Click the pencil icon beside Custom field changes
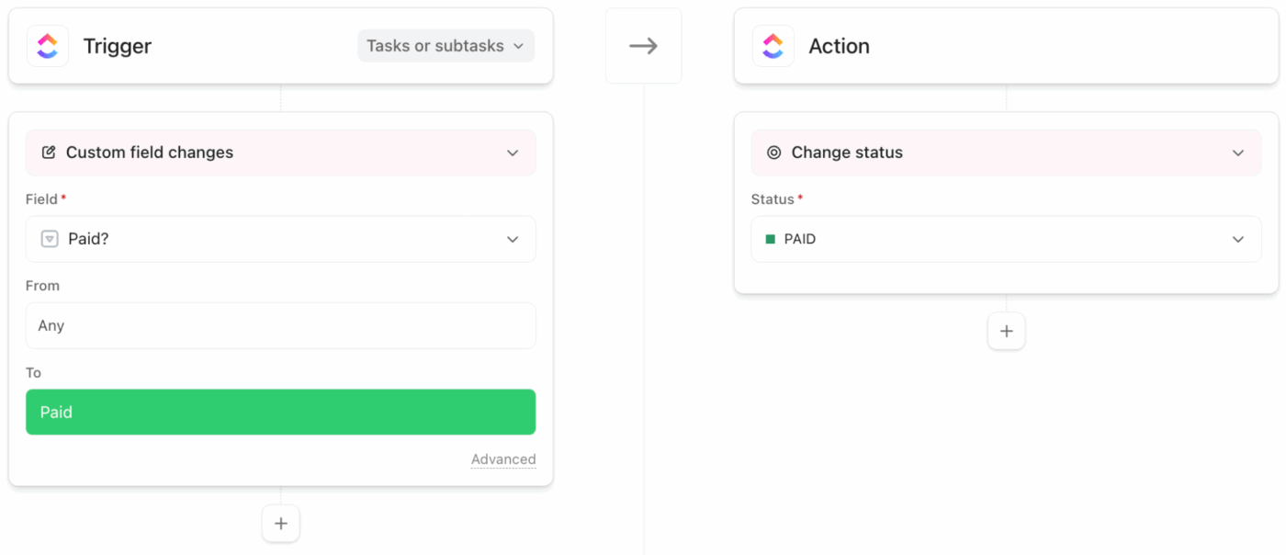The image size is (1286, 555). [50, 153]
